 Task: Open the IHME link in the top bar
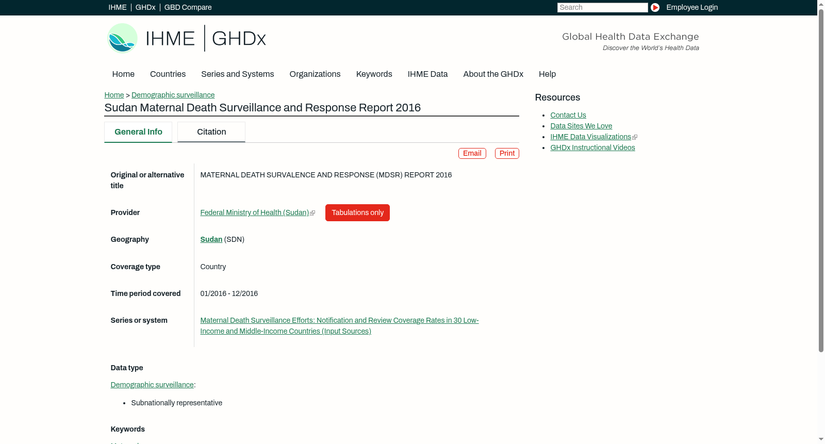(118, 7)
